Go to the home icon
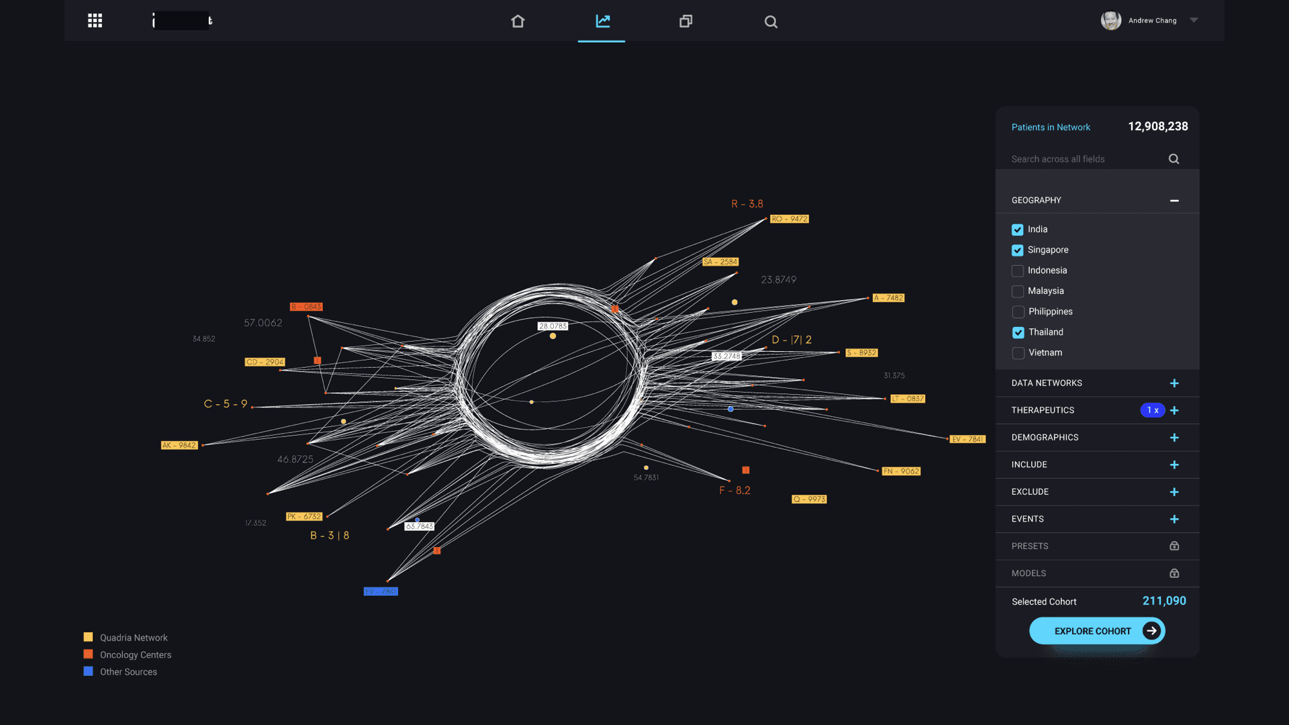 click(x=518, y=21)
